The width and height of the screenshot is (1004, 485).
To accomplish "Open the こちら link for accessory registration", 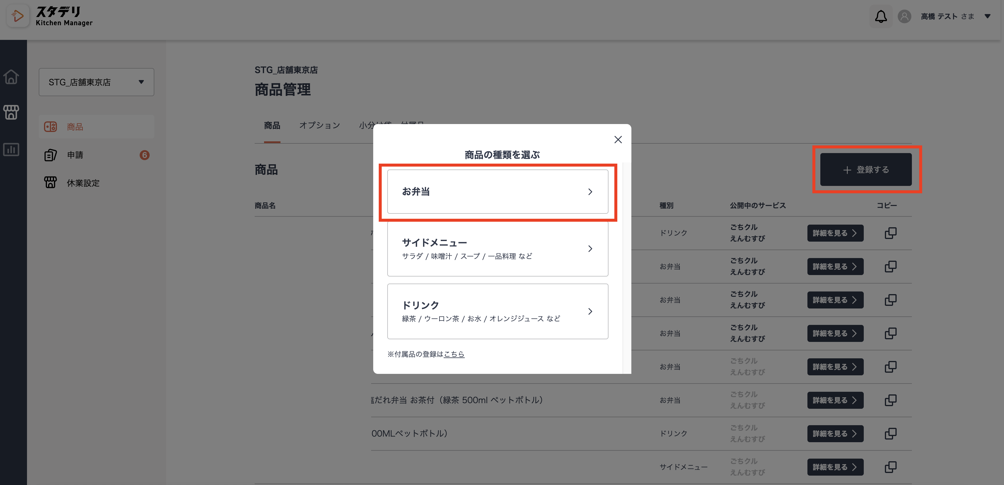I will pos(454,354).
